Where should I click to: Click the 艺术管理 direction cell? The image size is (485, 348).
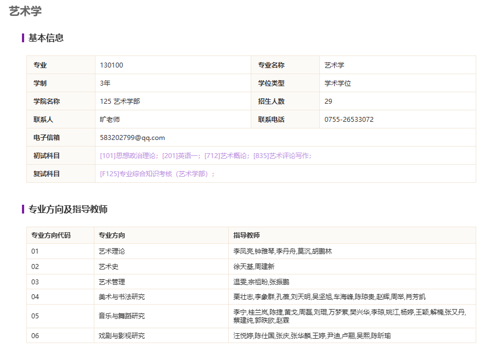112,282
